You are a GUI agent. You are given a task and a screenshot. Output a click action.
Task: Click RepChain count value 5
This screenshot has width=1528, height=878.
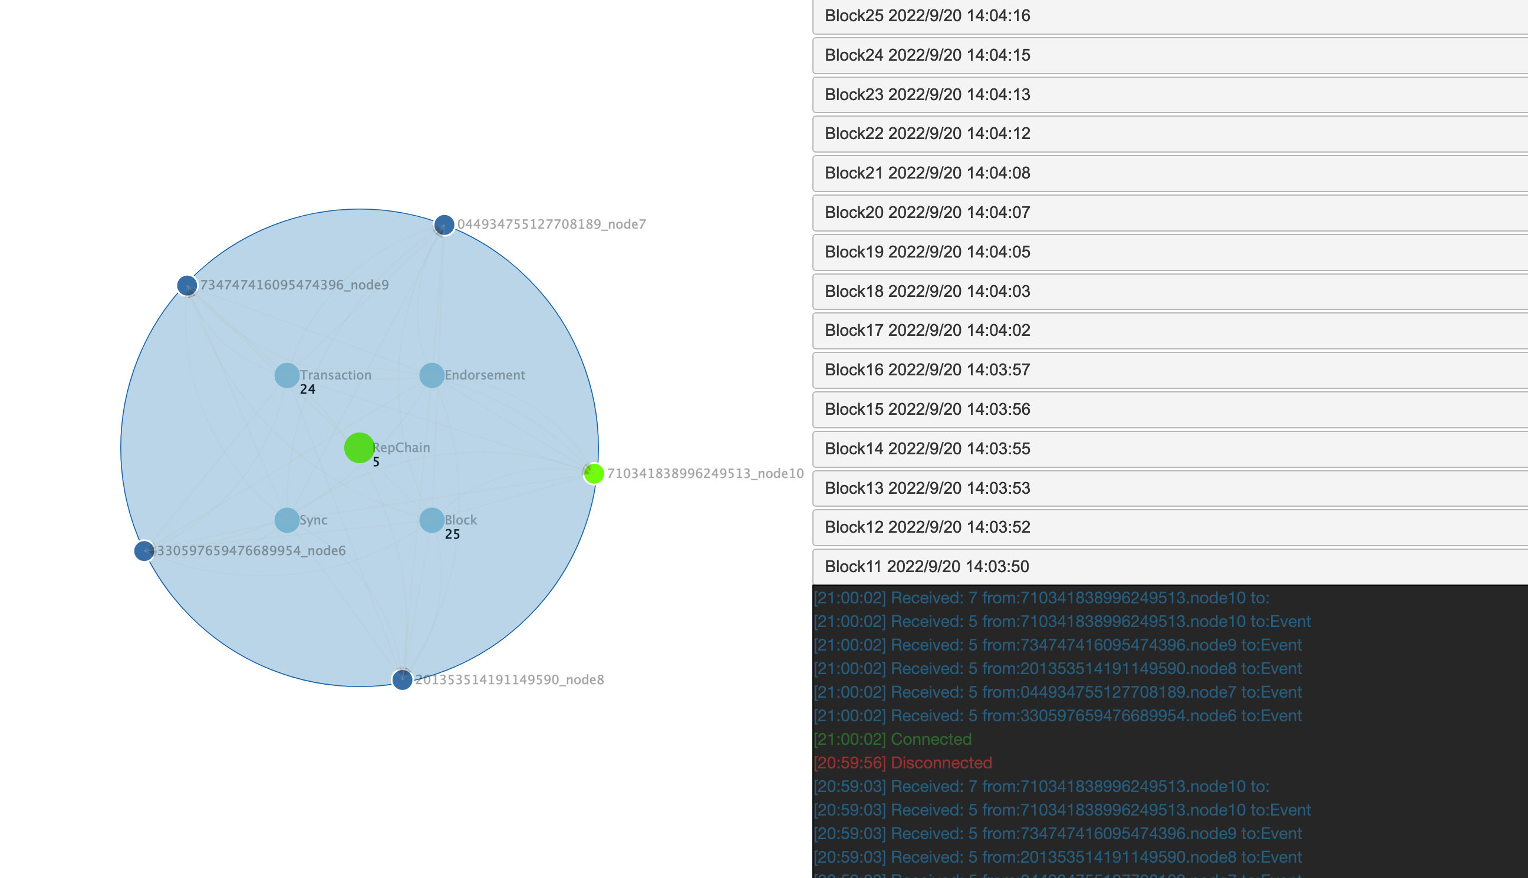(x=376, y=462)
